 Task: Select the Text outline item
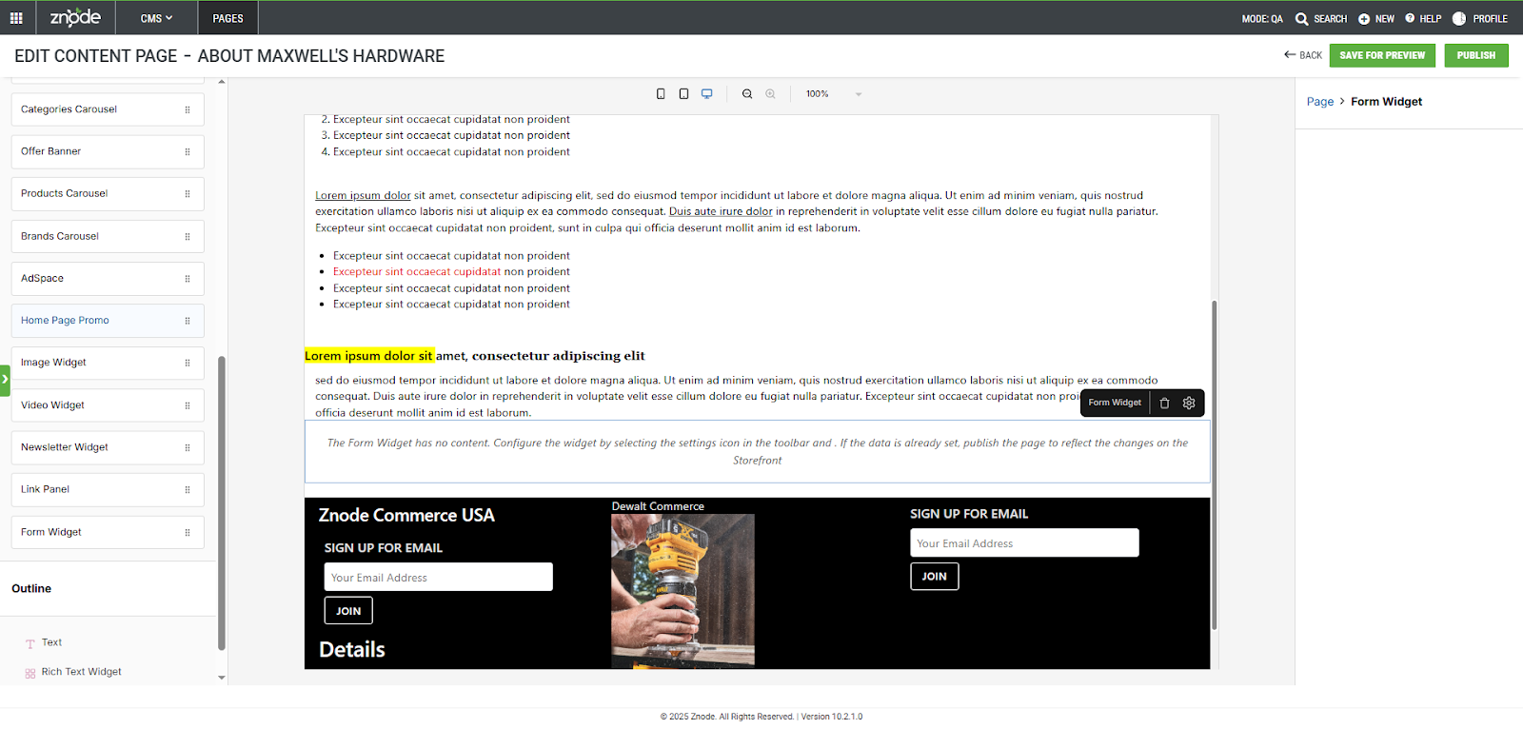tap(51, 642)
